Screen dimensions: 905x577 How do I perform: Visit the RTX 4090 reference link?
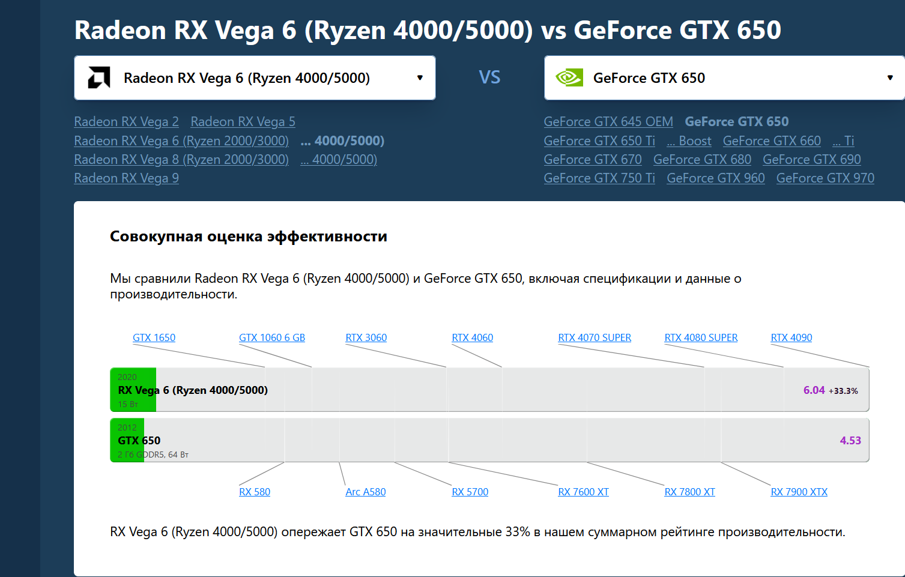coord(791,337)
